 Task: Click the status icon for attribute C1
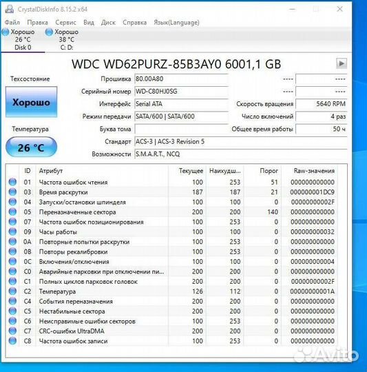tap(12, 281)
